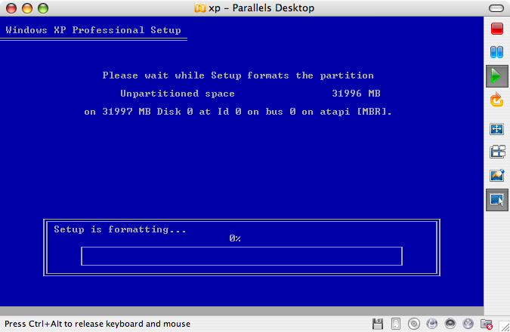Image resolution: width=510 pixels, height=332 pixels.
Task: Click the '31996 MB' size value
Action: (356, 94)
